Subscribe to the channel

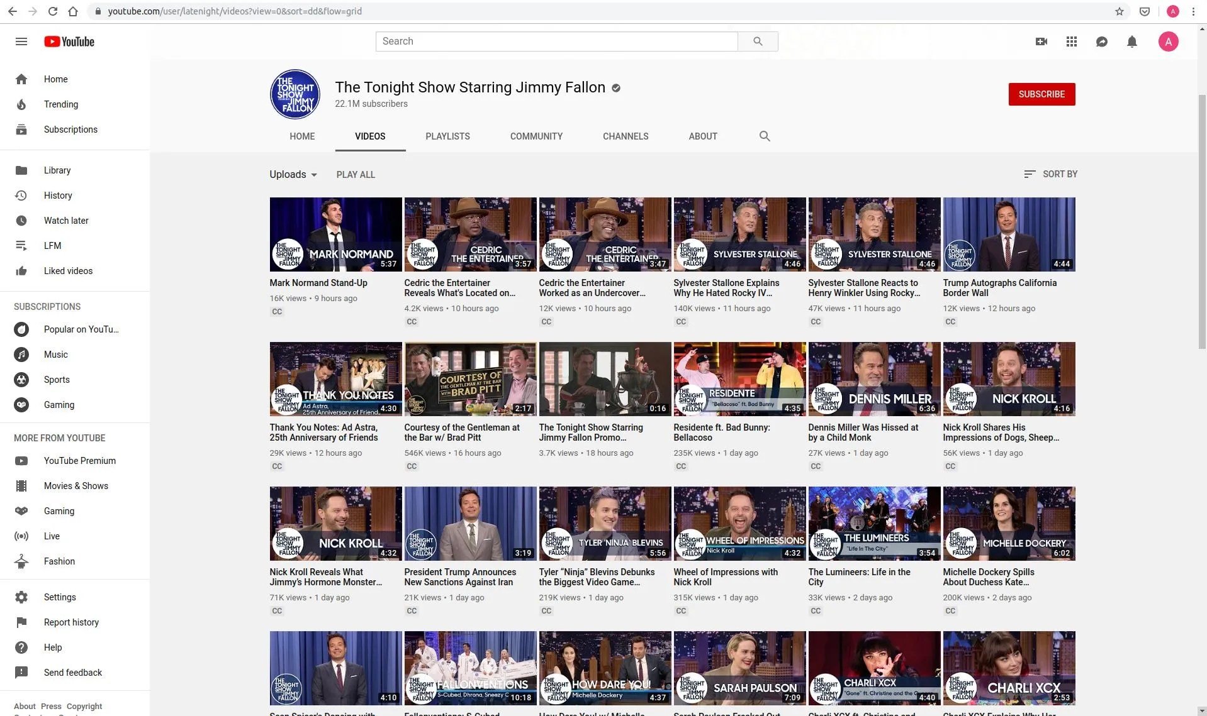pyautogui.click(x=1041, y=94)
